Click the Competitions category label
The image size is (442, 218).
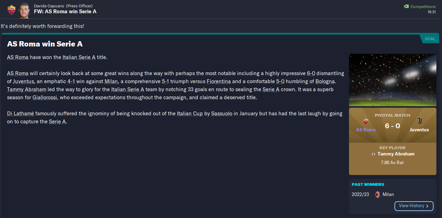(423, 7)
